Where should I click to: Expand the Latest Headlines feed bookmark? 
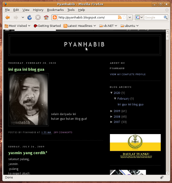(80, 26)
